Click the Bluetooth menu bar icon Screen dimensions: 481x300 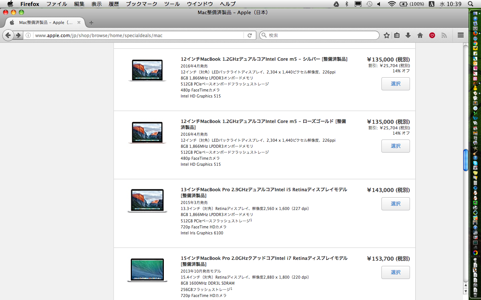pos(346,4)
